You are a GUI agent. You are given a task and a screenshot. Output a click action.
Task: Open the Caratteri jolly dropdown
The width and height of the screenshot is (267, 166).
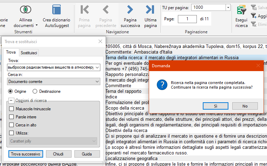click(53, 141)
